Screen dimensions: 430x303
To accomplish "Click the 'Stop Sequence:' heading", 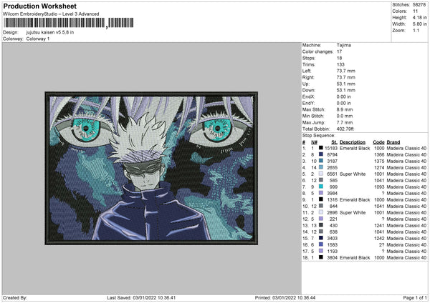I will (318, 135).
